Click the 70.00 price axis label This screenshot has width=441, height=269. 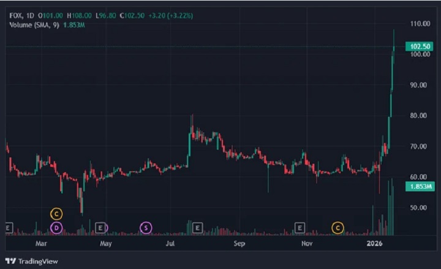(x=418, y=146)
